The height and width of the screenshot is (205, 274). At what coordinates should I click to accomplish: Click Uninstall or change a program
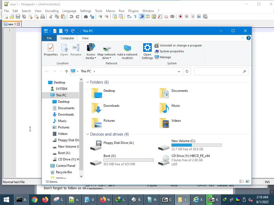[178, 45]
